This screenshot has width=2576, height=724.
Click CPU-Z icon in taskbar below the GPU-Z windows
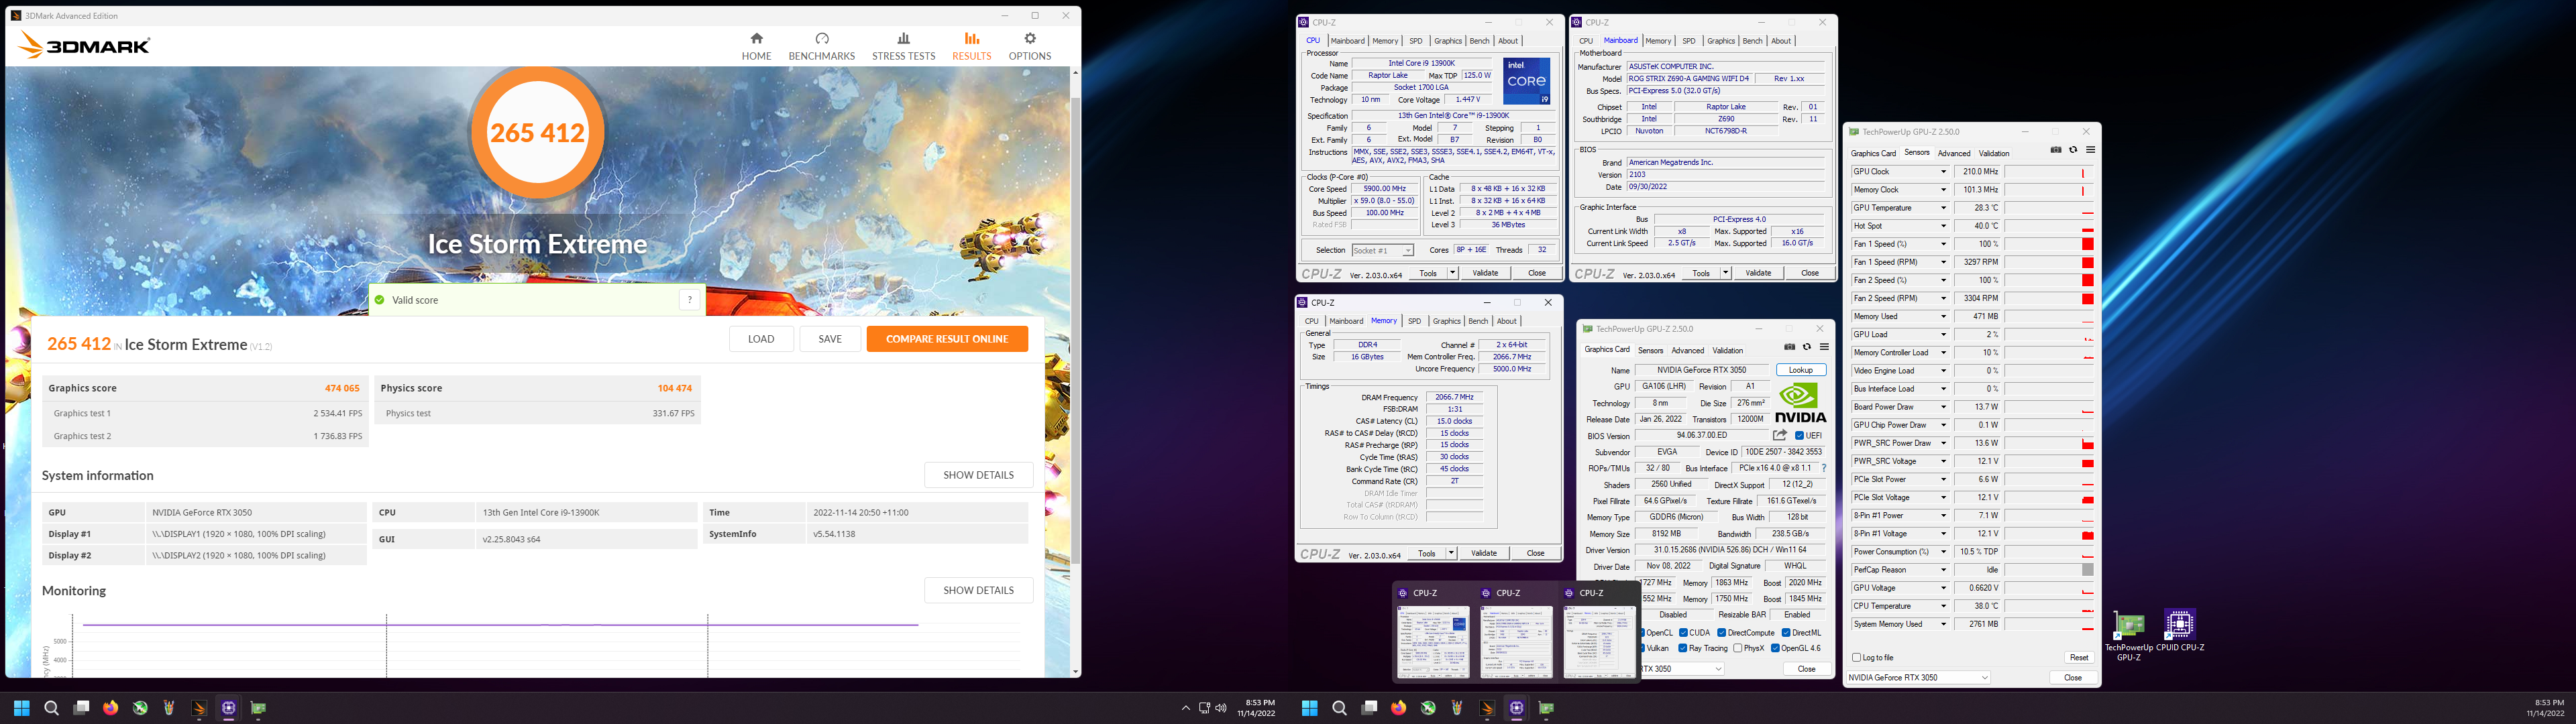1517,708
